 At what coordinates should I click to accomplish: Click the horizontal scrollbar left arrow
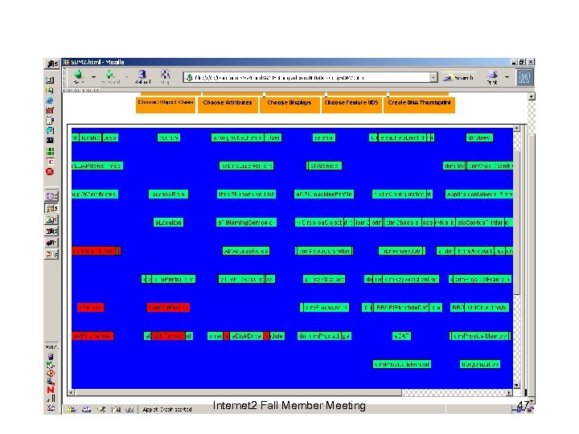pyautogui.click(x=71, y=393)
